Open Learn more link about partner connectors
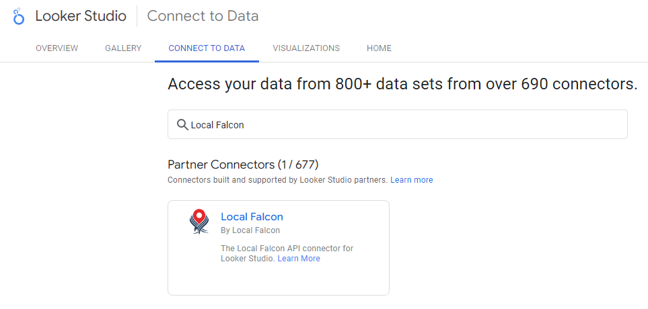Viewport: 648px width, 309px height. coord(412,180)
